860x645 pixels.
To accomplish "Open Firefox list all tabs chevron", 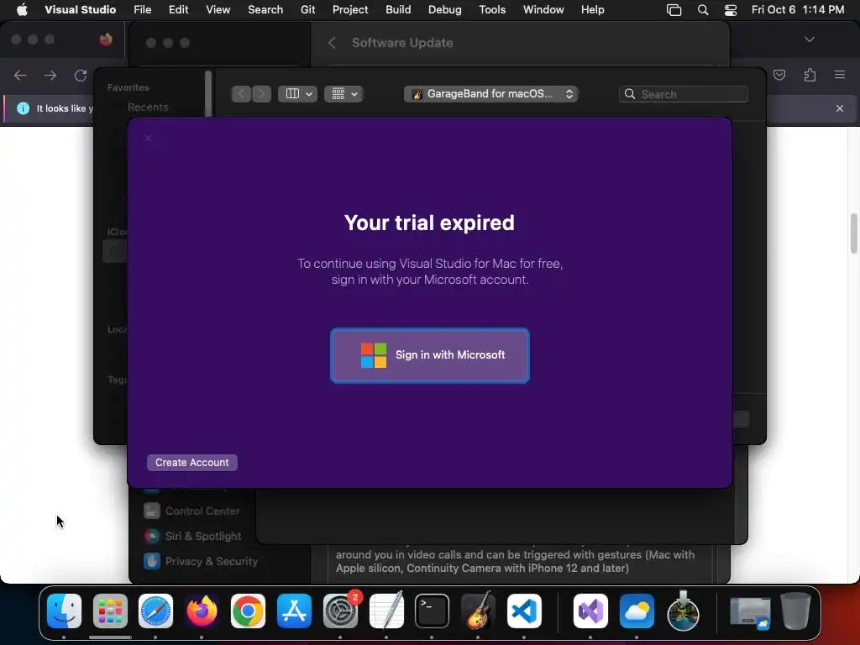I will pyautogui.click(x=810, y=39).
